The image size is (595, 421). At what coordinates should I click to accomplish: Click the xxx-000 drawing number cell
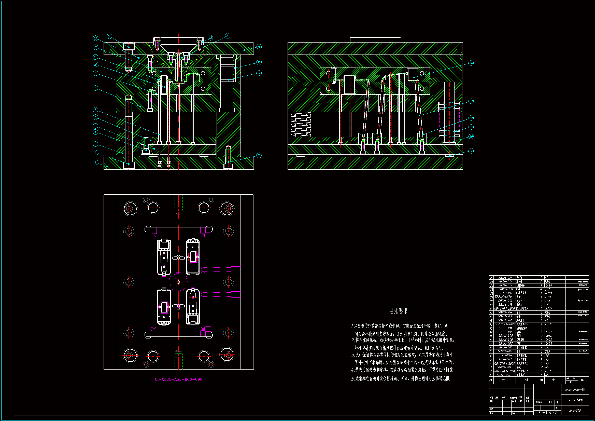pos(575,411)
